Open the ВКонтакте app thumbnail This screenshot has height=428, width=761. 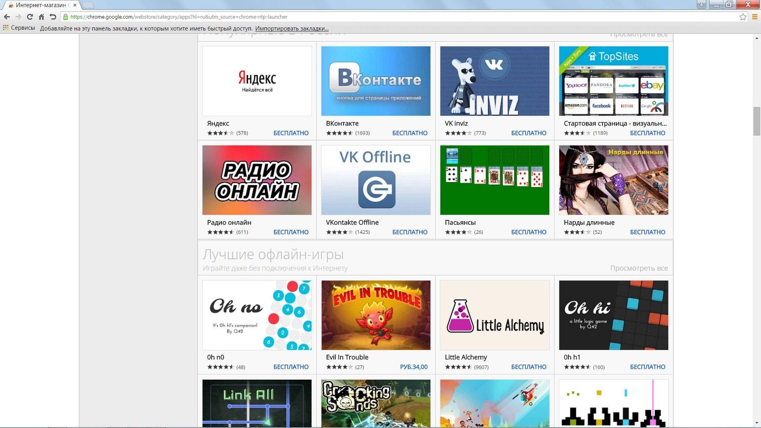(x=376, y=81)
